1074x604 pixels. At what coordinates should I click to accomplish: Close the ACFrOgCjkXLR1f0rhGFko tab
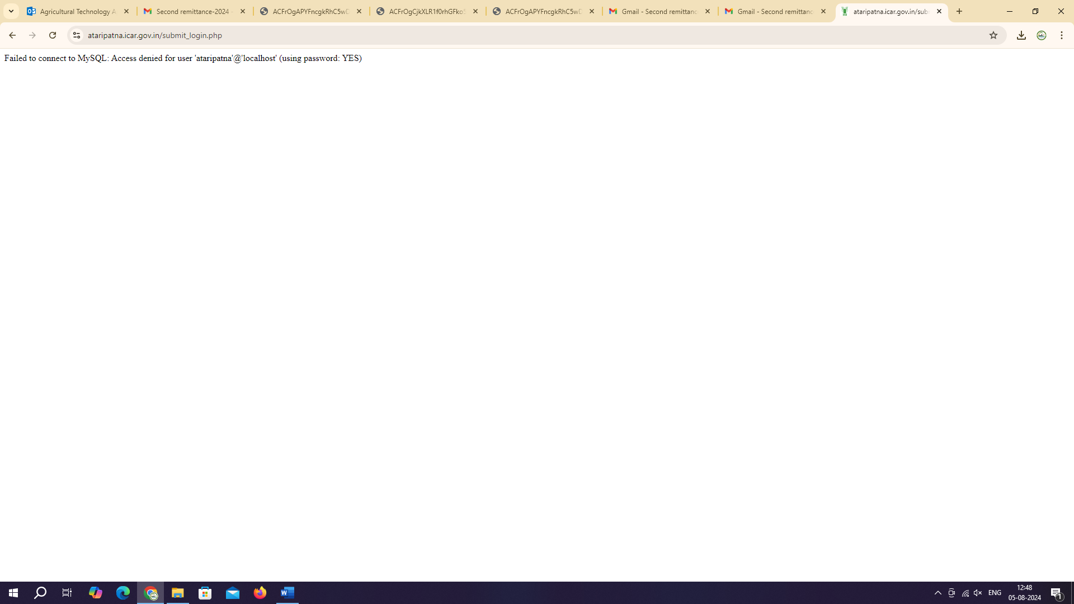point(475,11)
